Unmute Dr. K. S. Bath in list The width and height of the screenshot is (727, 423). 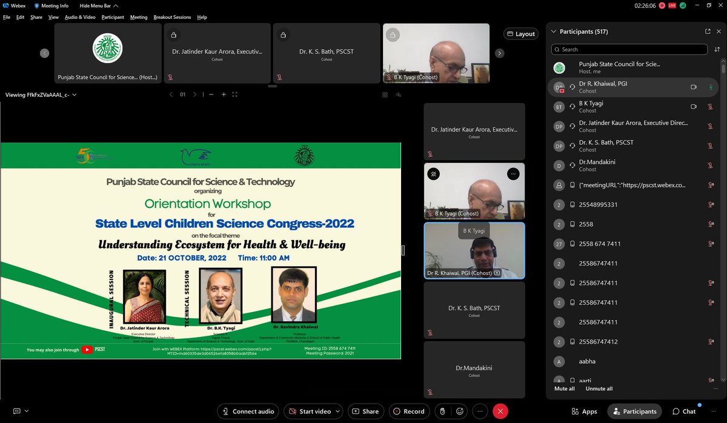711,146
